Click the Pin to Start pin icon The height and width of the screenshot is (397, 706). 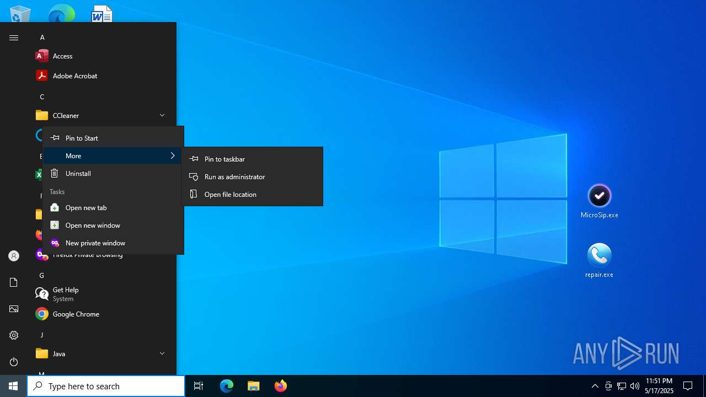click(x=55, y=138)
